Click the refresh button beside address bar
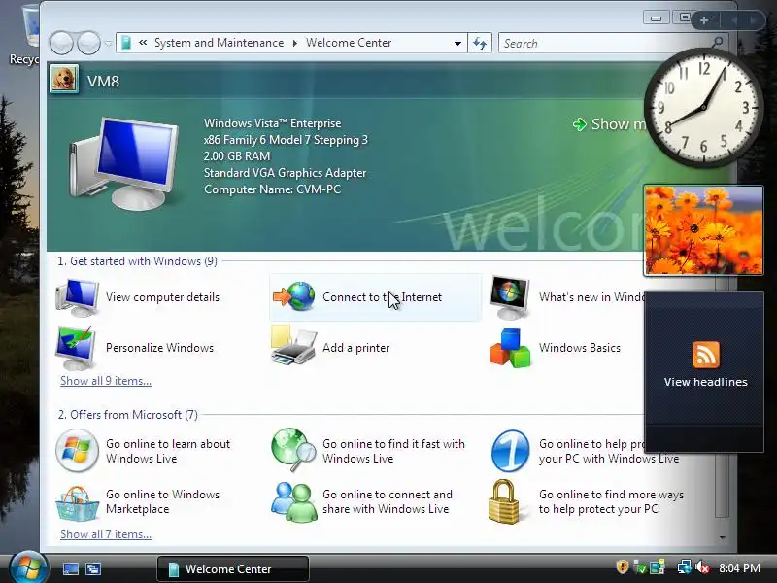The width and height of the screenshot is (777, 583). [480, 43]
